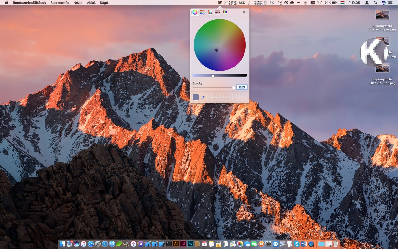Switch to the Color Sliders picker tab

click(202, 12)
